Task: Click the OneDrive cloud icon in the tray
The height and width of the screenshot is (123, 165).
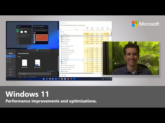Action: tap(103, 79)
